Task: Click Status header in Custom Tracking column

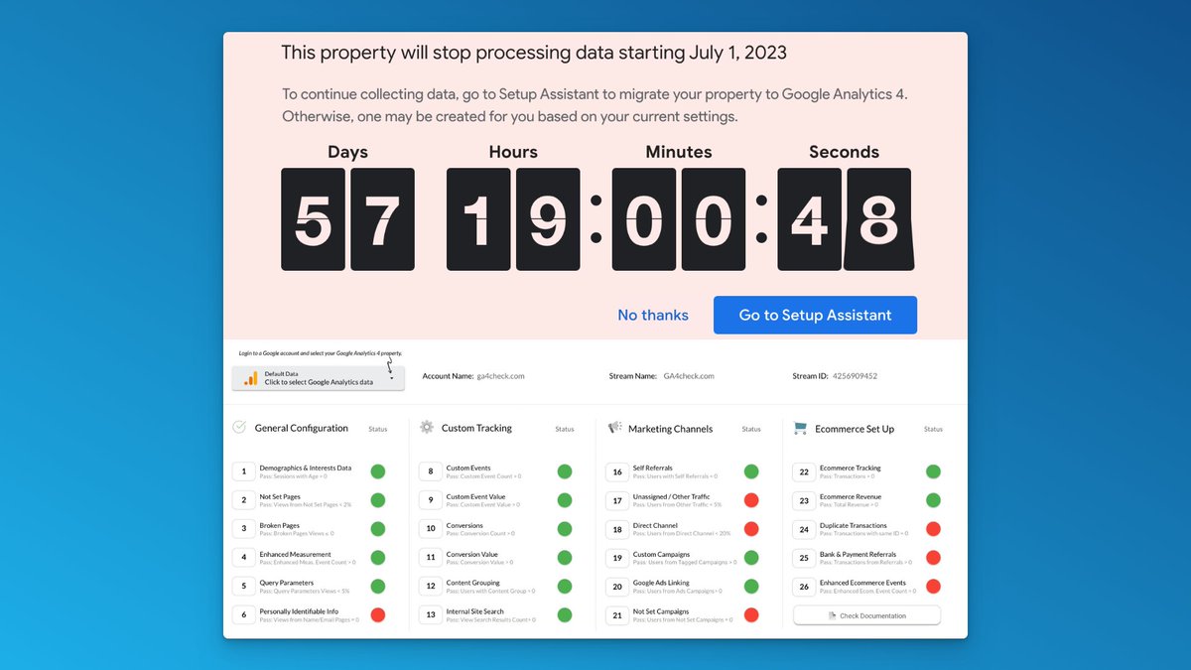Action: 565,429
